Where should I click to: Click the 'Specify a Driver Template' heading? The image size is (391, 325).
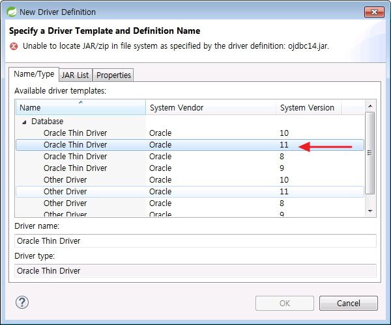click(104, 31)
